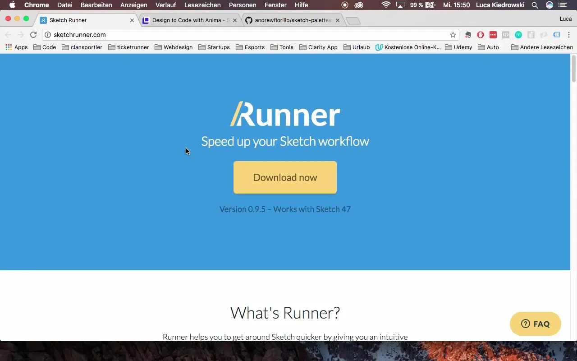Open the Apple menu

click(12, 5)
